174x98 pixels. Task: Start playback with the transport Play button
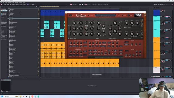[79, 4]
